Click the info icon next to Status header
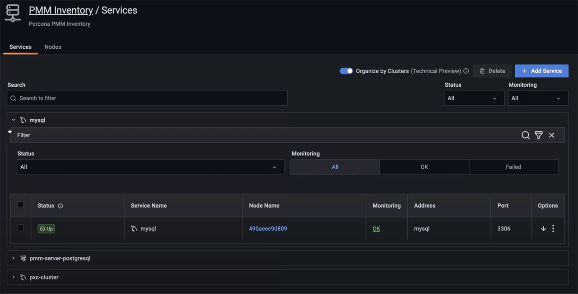 pos(61,206)
